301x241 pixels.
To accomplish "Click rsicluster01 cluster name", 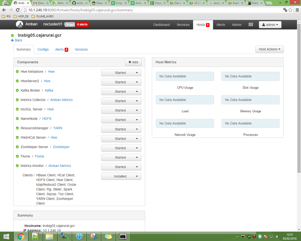I will pyautogui.click(x=53, y=24).
